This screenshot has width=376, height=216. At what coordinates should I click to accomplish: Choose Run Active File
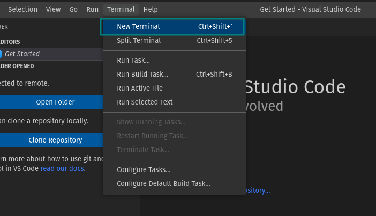click(x=175, y=88)
